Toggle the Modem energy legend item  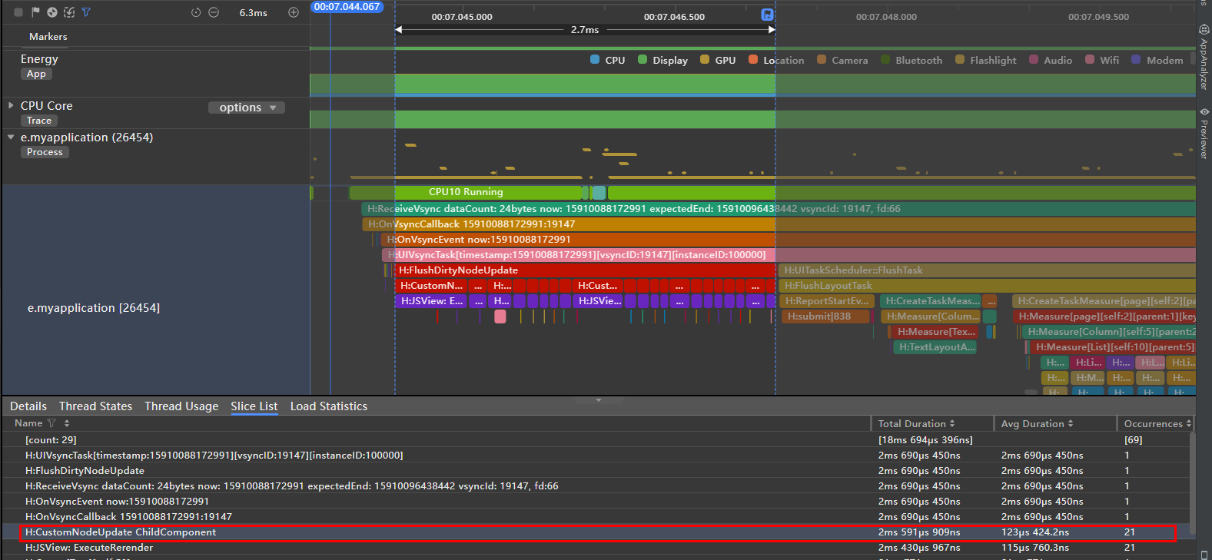click(1157, 60)
